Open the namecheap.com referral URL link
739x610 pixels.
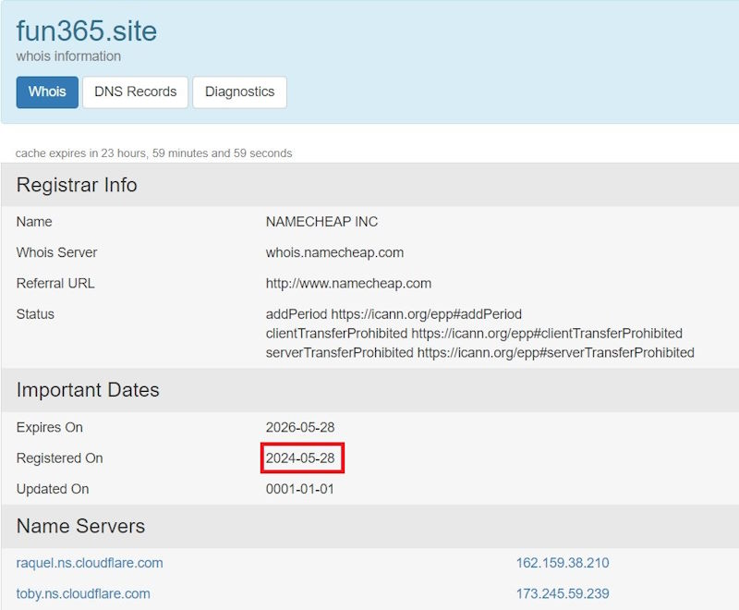point(351,283)
